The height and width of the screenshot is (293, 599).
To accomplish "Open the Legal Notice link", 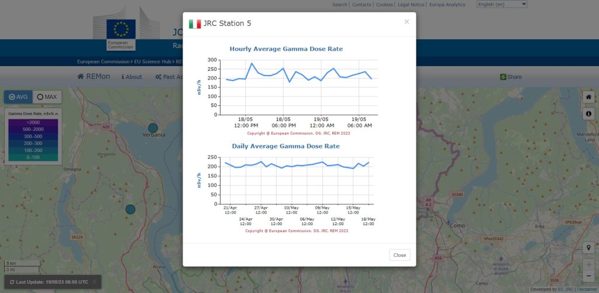I will point(411,5).
